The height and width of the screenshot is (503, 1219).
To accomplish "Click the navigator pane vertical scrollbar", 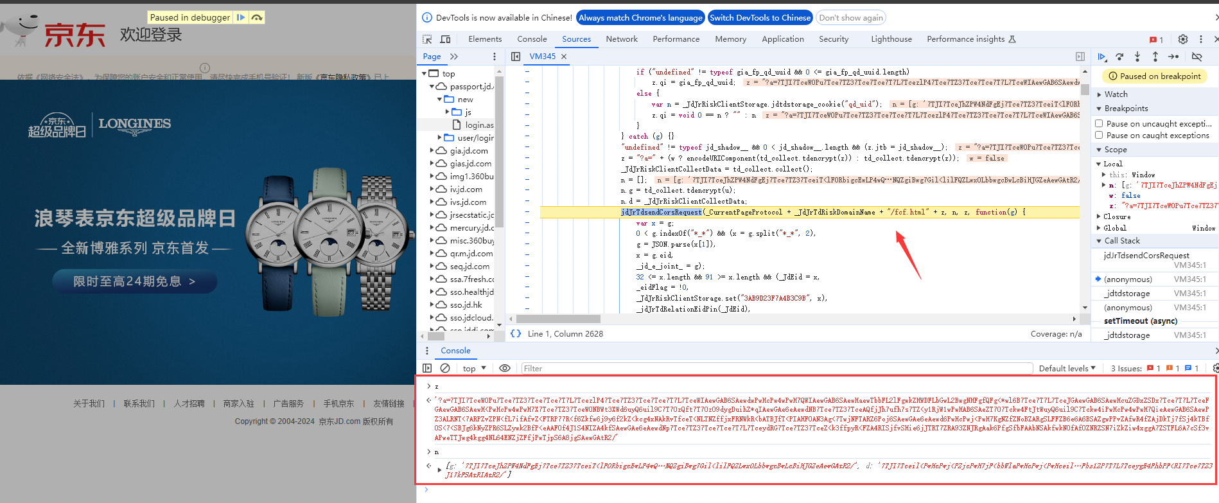I will pyautogui.click(x=499, y=152).
